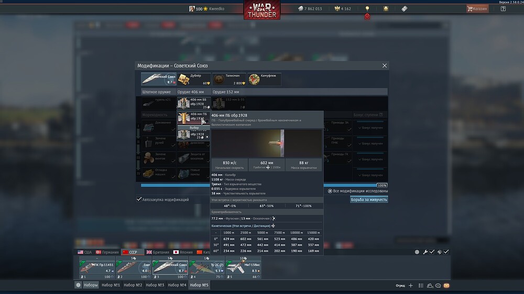Click the Орудие 406 мм column header
The image size is (524, 294).
(x=191, y=92)
